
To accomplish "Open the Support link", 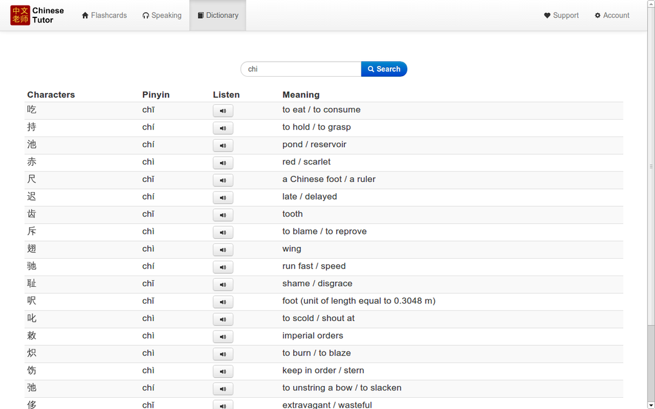I will [561, 16].
